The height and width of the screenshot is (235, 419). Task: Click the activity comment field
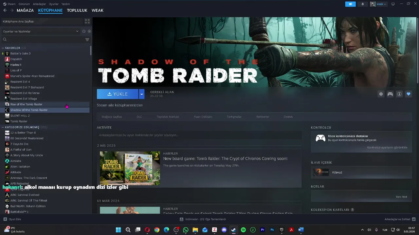199,135
